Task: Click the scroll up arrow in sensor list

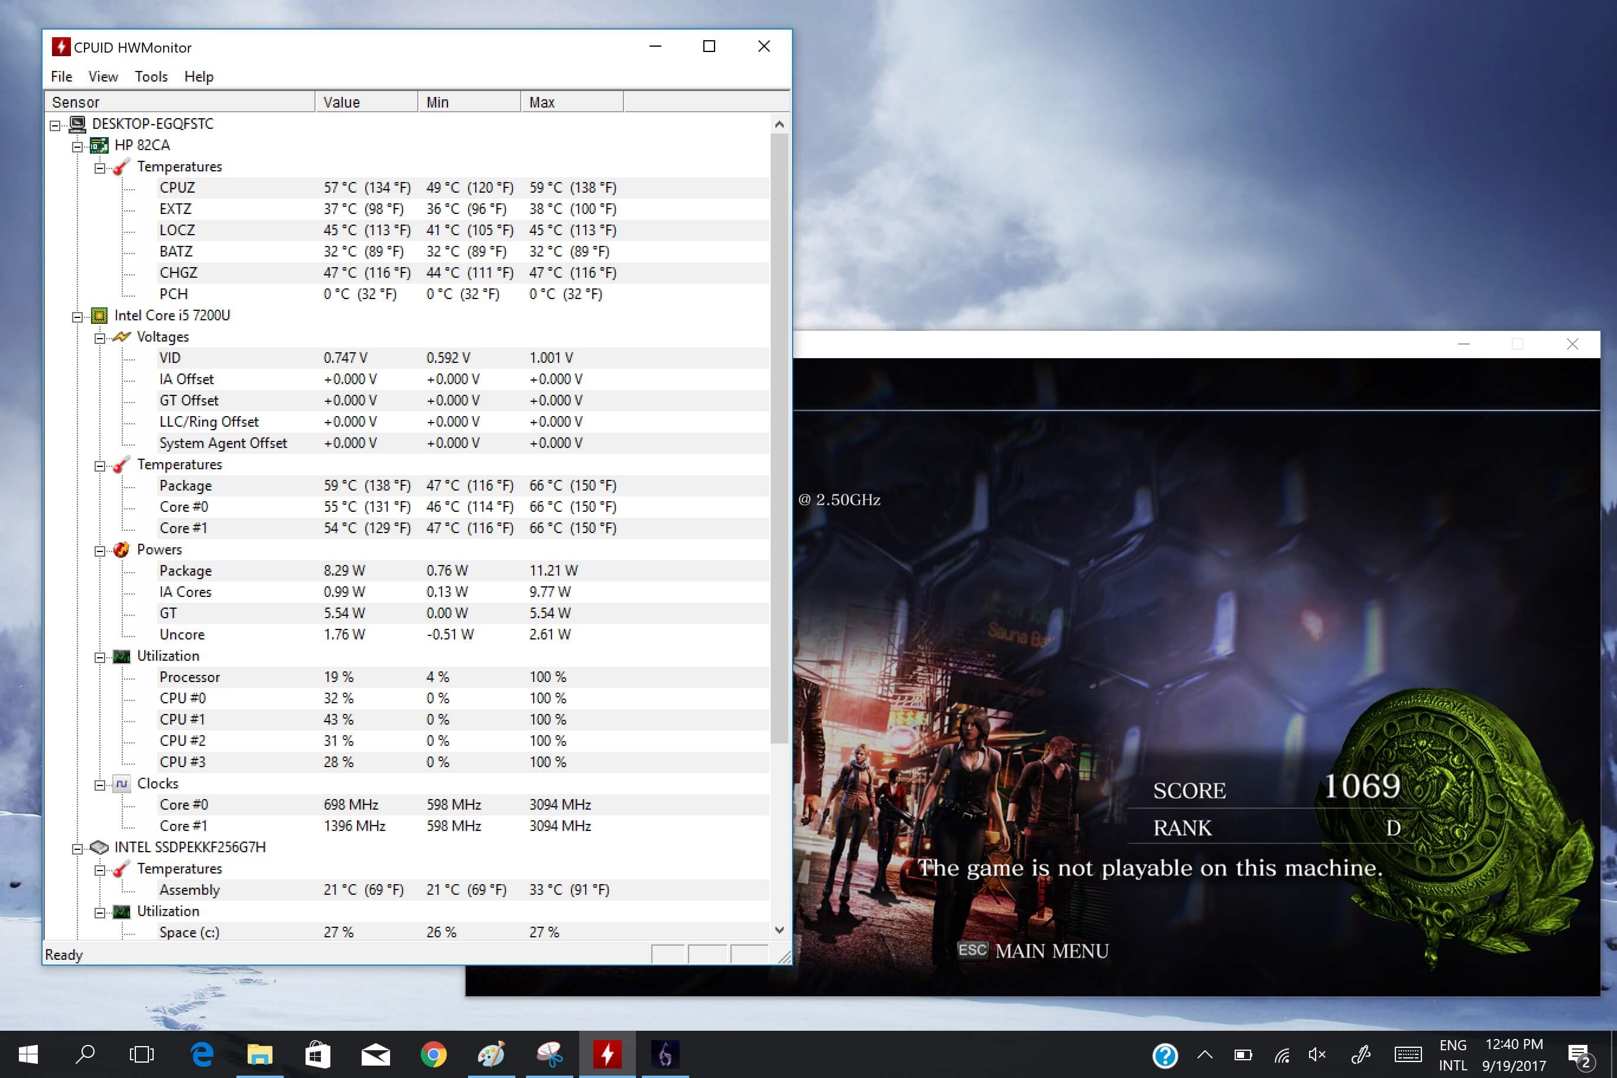Action: click(779, 125)
